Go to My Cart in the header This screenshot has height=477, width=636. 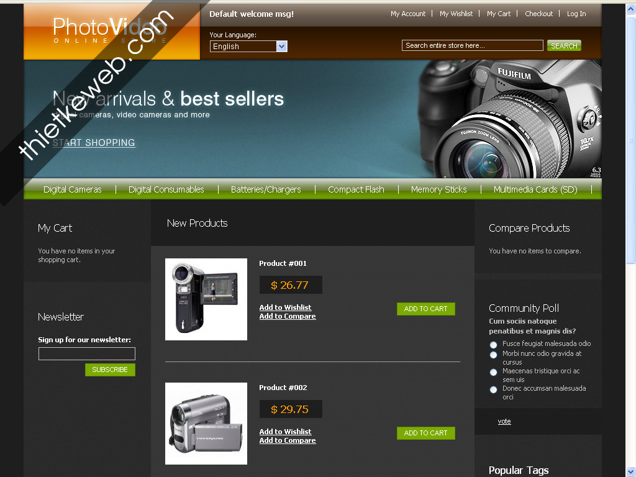point(499,14)
